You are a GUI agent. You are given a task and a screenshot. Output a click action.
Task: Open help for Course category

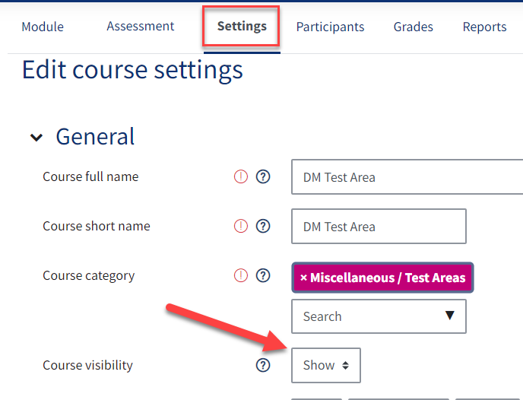263,275
